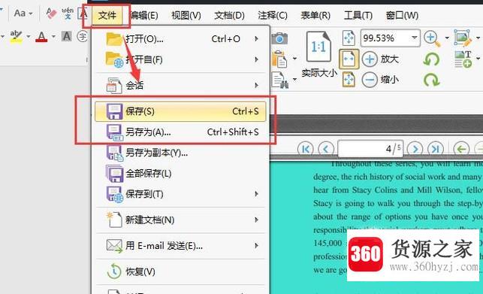Screen dimensions: 483x294
Task: Open the 工具(T) menu
Action: (358, 15)
